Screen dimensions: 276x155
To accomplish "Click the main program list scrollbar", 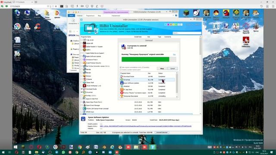I will pos(200,75).
